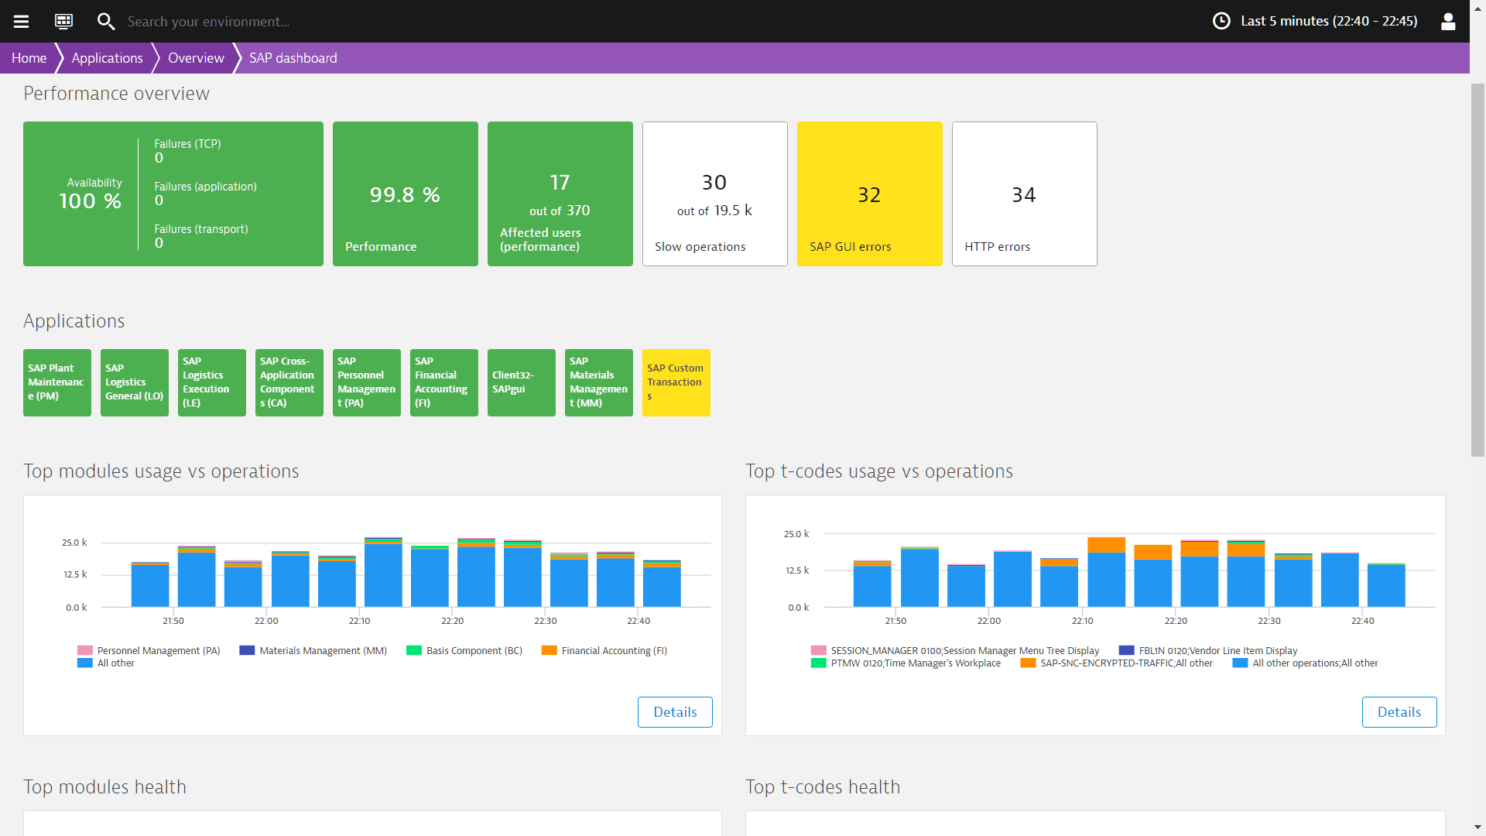The image size is (1486, 836).
Task: Focus the Search your environment field
Action: [x=208, y=21]
